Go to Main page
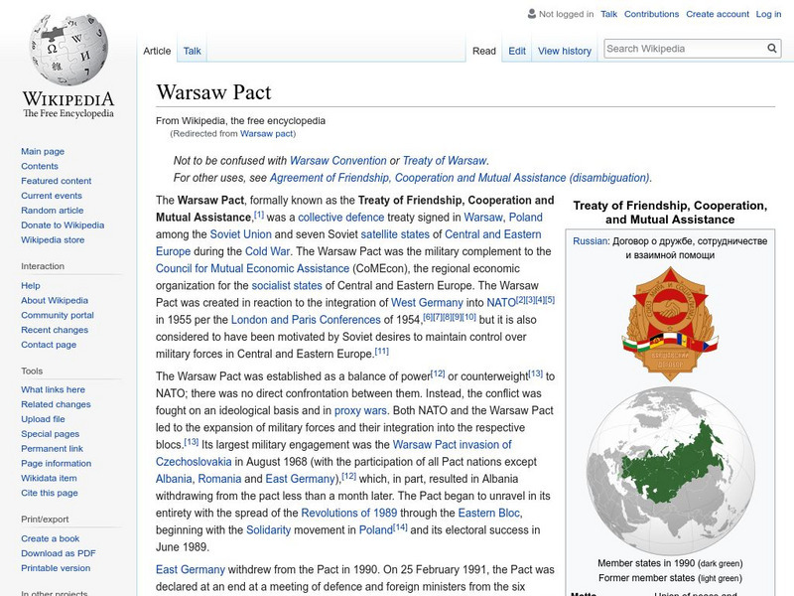 pos(43,151)
